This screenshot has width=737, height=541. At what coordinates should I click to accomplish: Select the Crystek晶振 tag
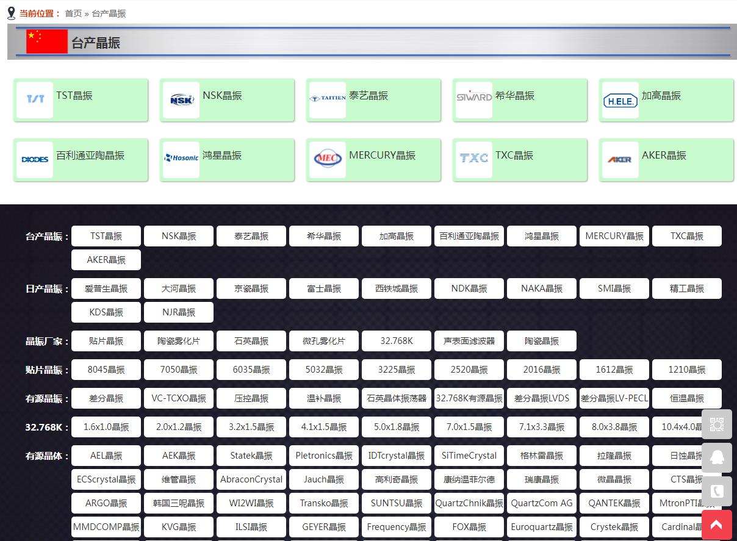(x=614, y=527)
